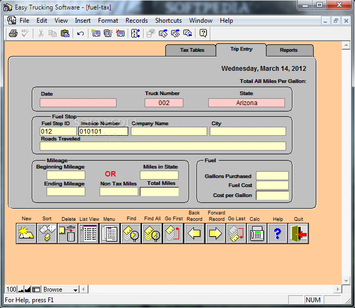Click the Find All button icon
This screenshot has width=355, height=308.
click(x=152, y=234)
